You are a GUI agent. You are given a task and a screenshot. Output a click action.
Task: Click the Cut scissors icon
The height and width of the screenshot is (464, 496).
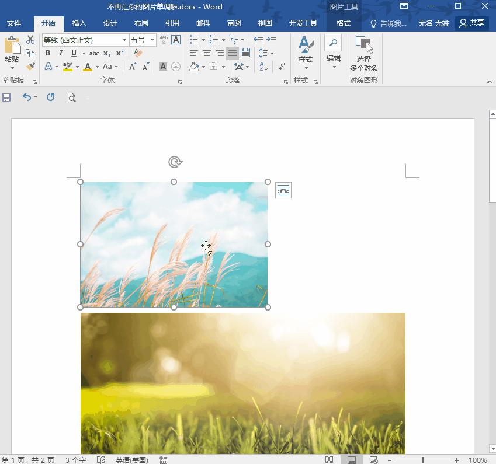30,40
